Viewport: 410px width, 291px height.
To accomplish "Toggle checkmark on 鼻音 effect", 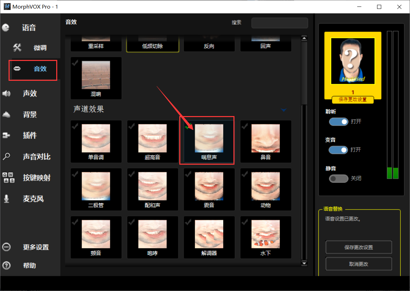I will tap(245, 126).
